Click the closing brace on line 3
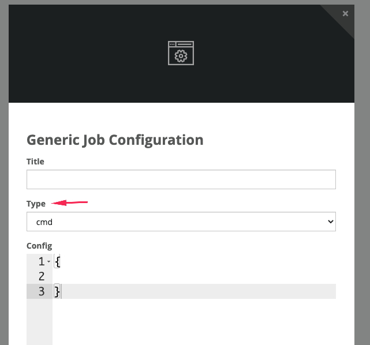Image resolution: width=370 pixels, height=345 pixels. coord(57,291)
